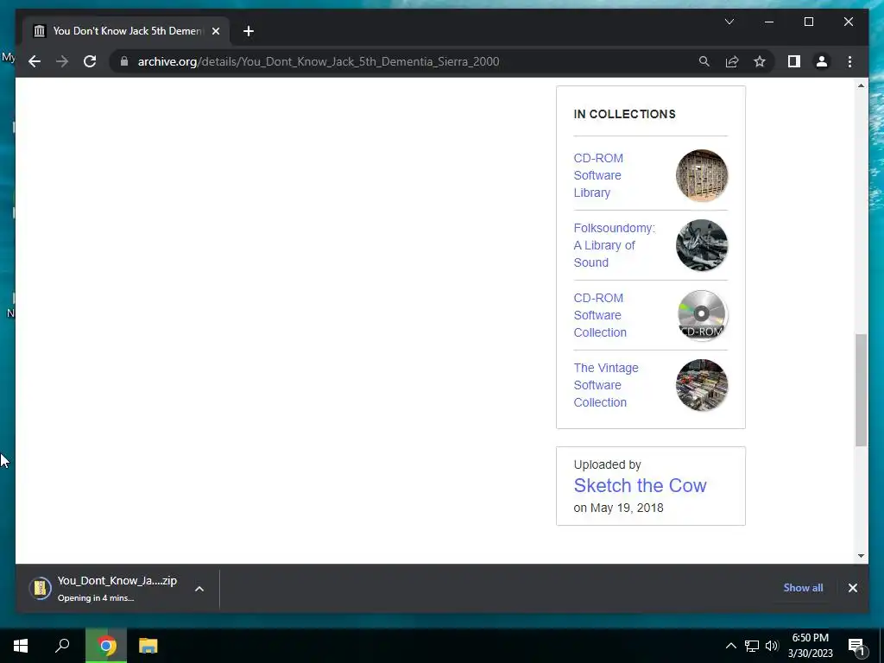The width and height of the screenshot is (884, 663).
Task: Open The Vintage Software Collection link
Action: tap(606, 385)
